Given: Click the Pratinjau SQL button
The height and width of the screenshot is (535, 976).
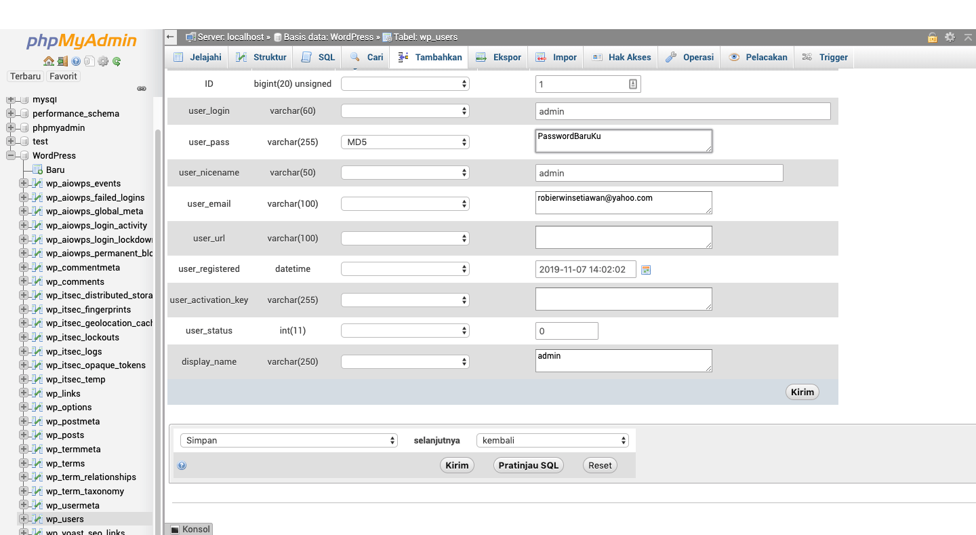Looking at the screenshot, I should [529, 465].
